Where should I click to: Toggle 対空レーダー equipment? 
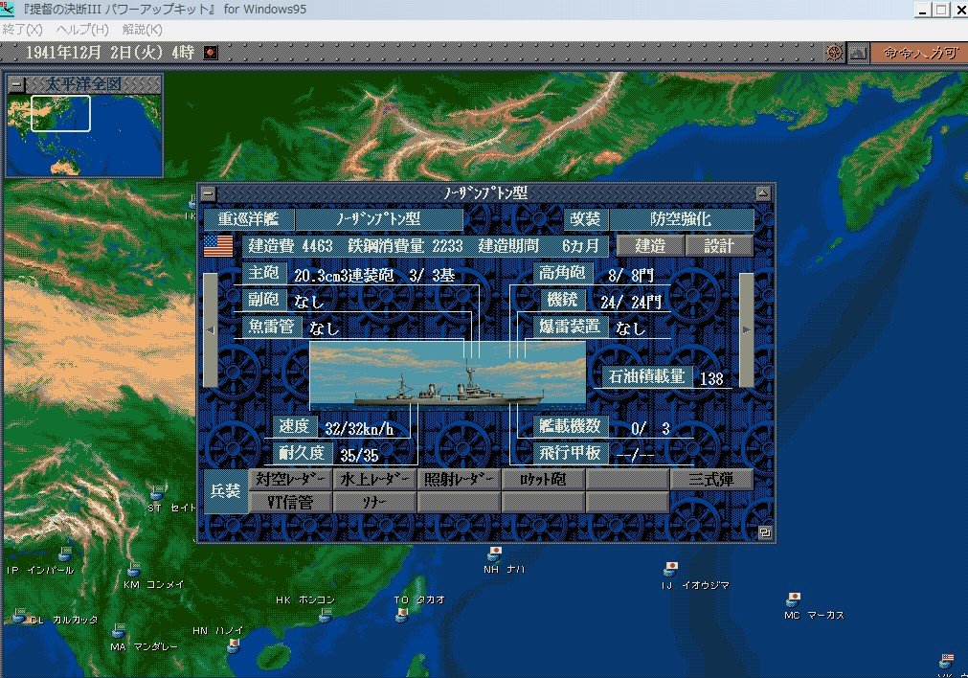point(290,479)
